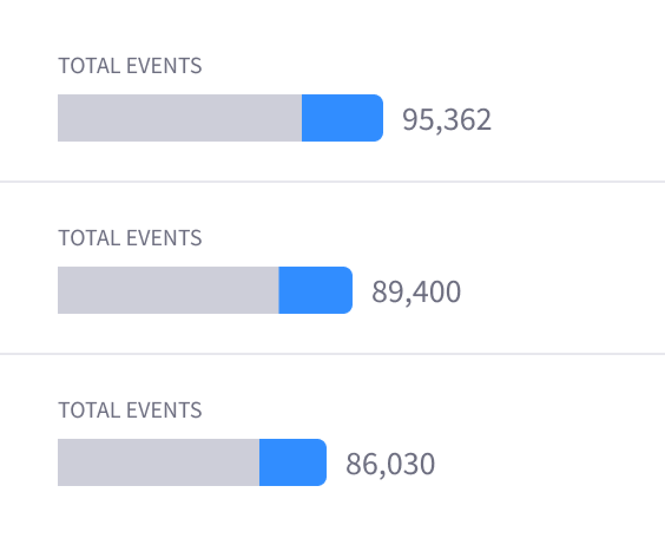Click the gray-blue boundary on the 86,030 bar
665x545 pixels.
(259, 462)
